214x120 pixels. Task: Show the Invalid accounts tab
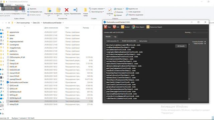coord(129,41)
